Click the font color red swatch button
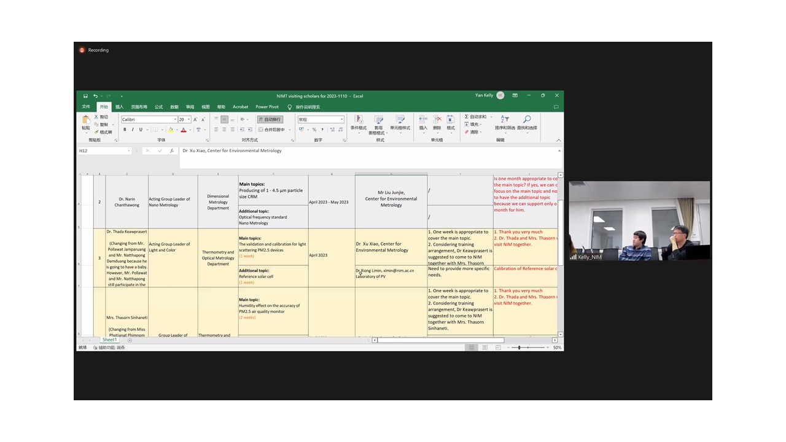Screen dimensions: 786x442 coord(183,130)
